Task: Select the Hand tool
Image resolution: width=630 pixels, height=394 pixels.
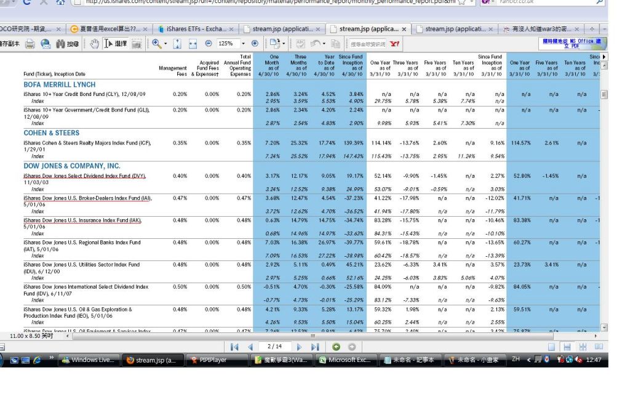Action: [x=94, y=44]
